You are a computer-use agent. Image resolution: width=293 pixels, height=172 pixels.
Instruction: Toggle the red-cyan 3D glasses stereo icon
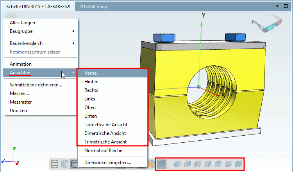tap(267, 23)
